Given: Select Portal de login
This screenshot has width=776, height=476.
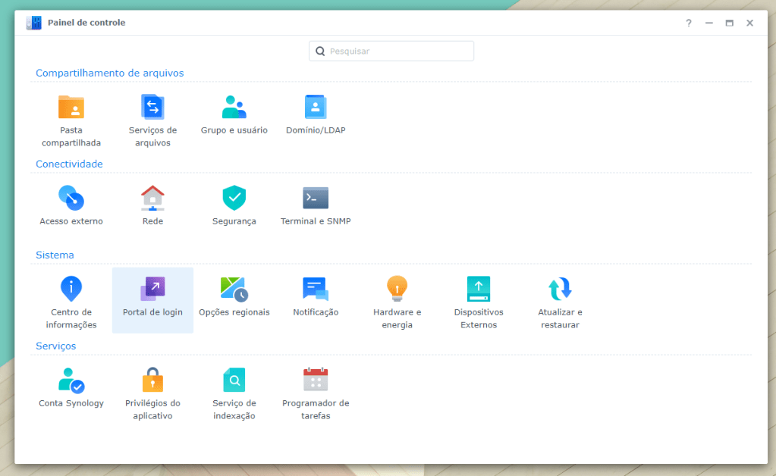Looking at the screenshot, I should 152,290.
